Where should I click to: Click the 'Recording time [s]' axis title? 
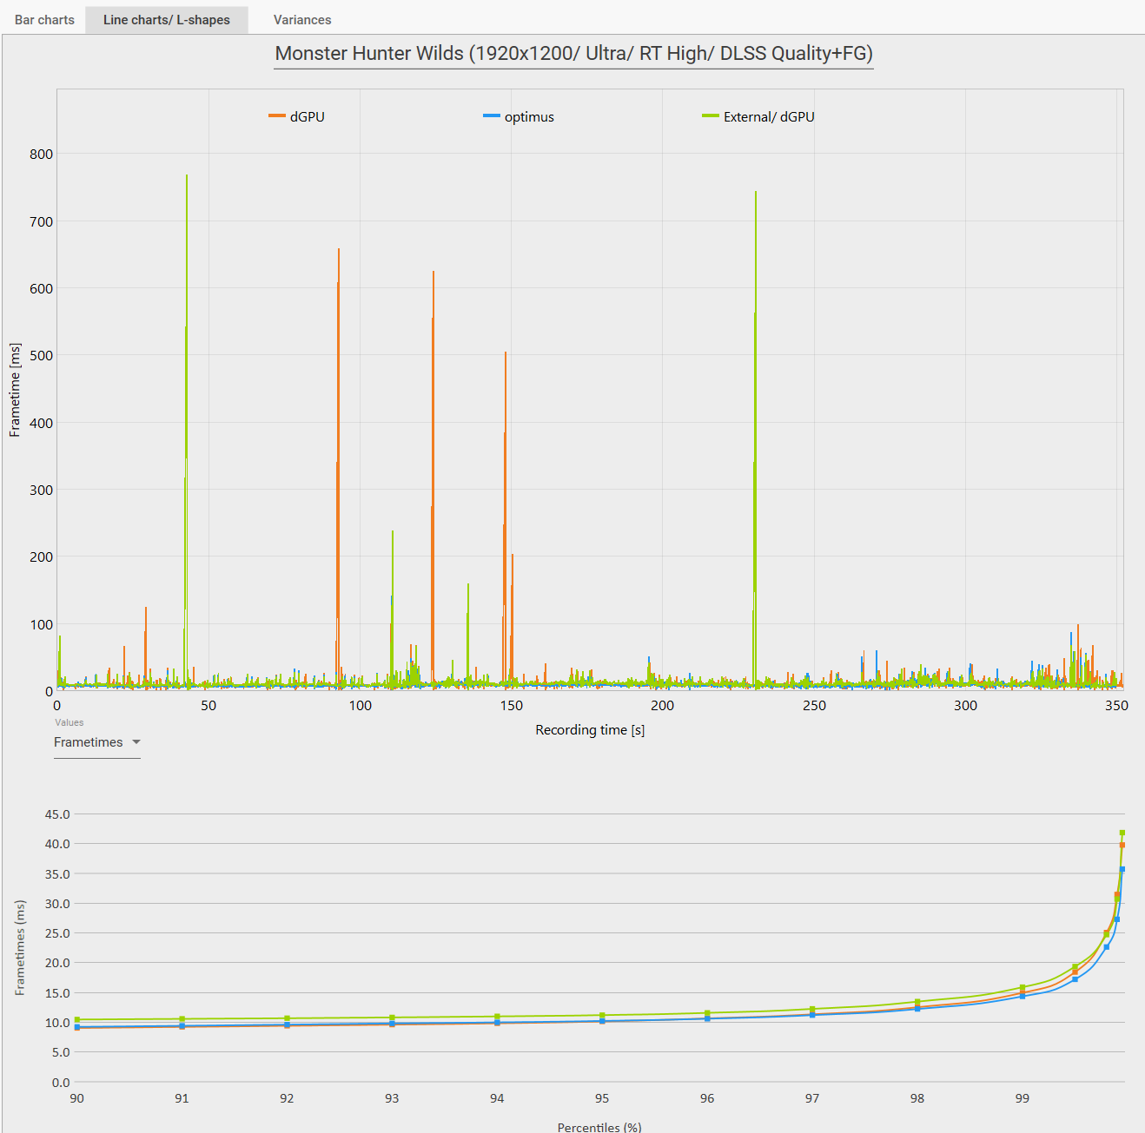point(590,730)
